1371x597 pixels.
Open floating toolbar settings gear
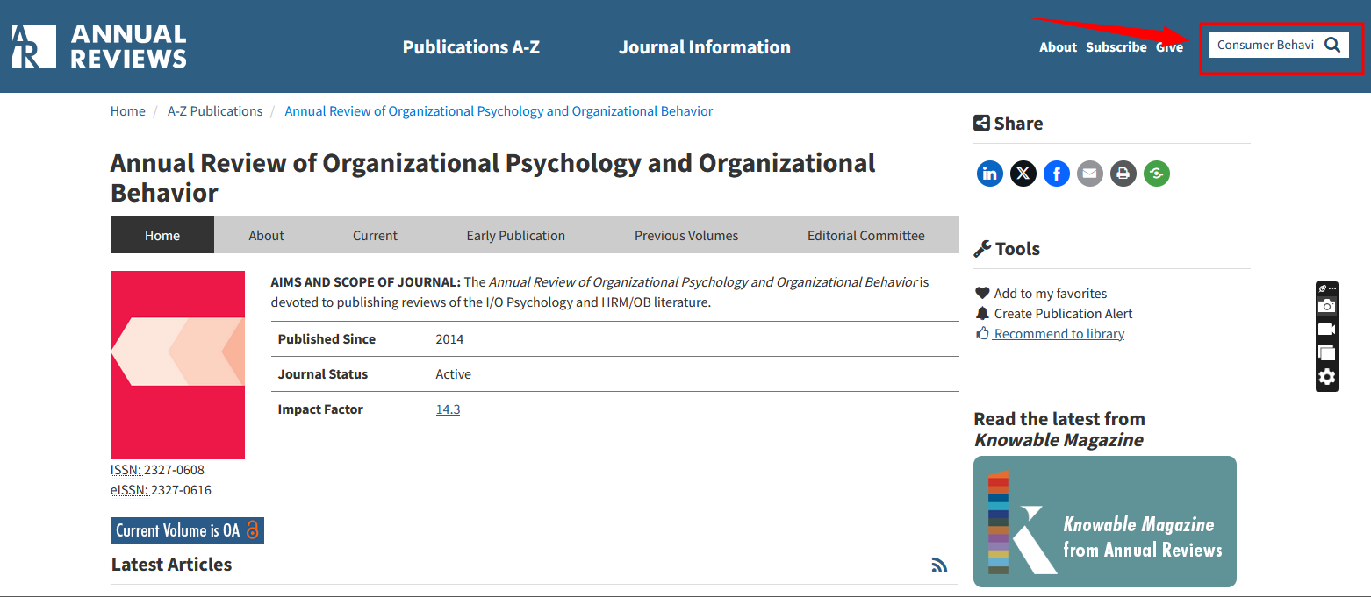pyautogui.click(x=1326, y=377)
